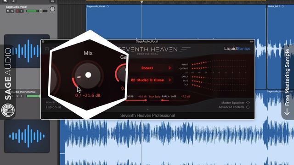The width and height of the screenshot is (294, 165).
Task: Open the Free Mastering Sample side tab
Action: (288, 82)
